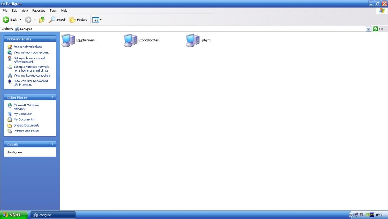
Task: Click the Go button by address bar
Action: pos(378,29)
